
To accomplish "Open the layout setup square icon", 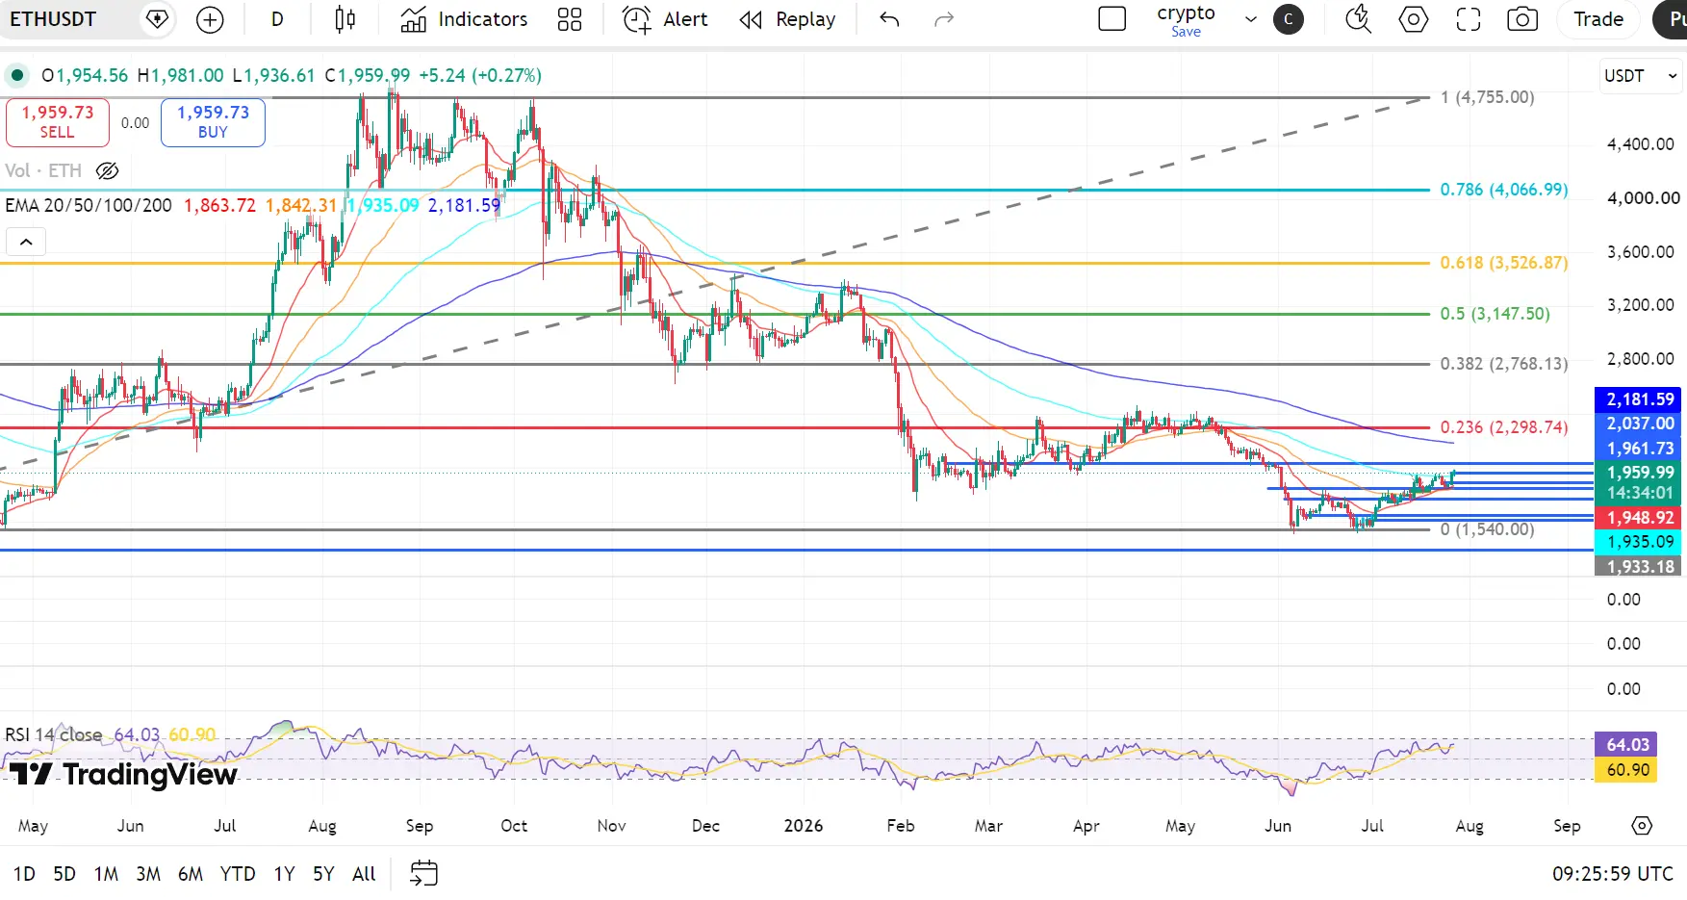I will [x=1112, y=19].
